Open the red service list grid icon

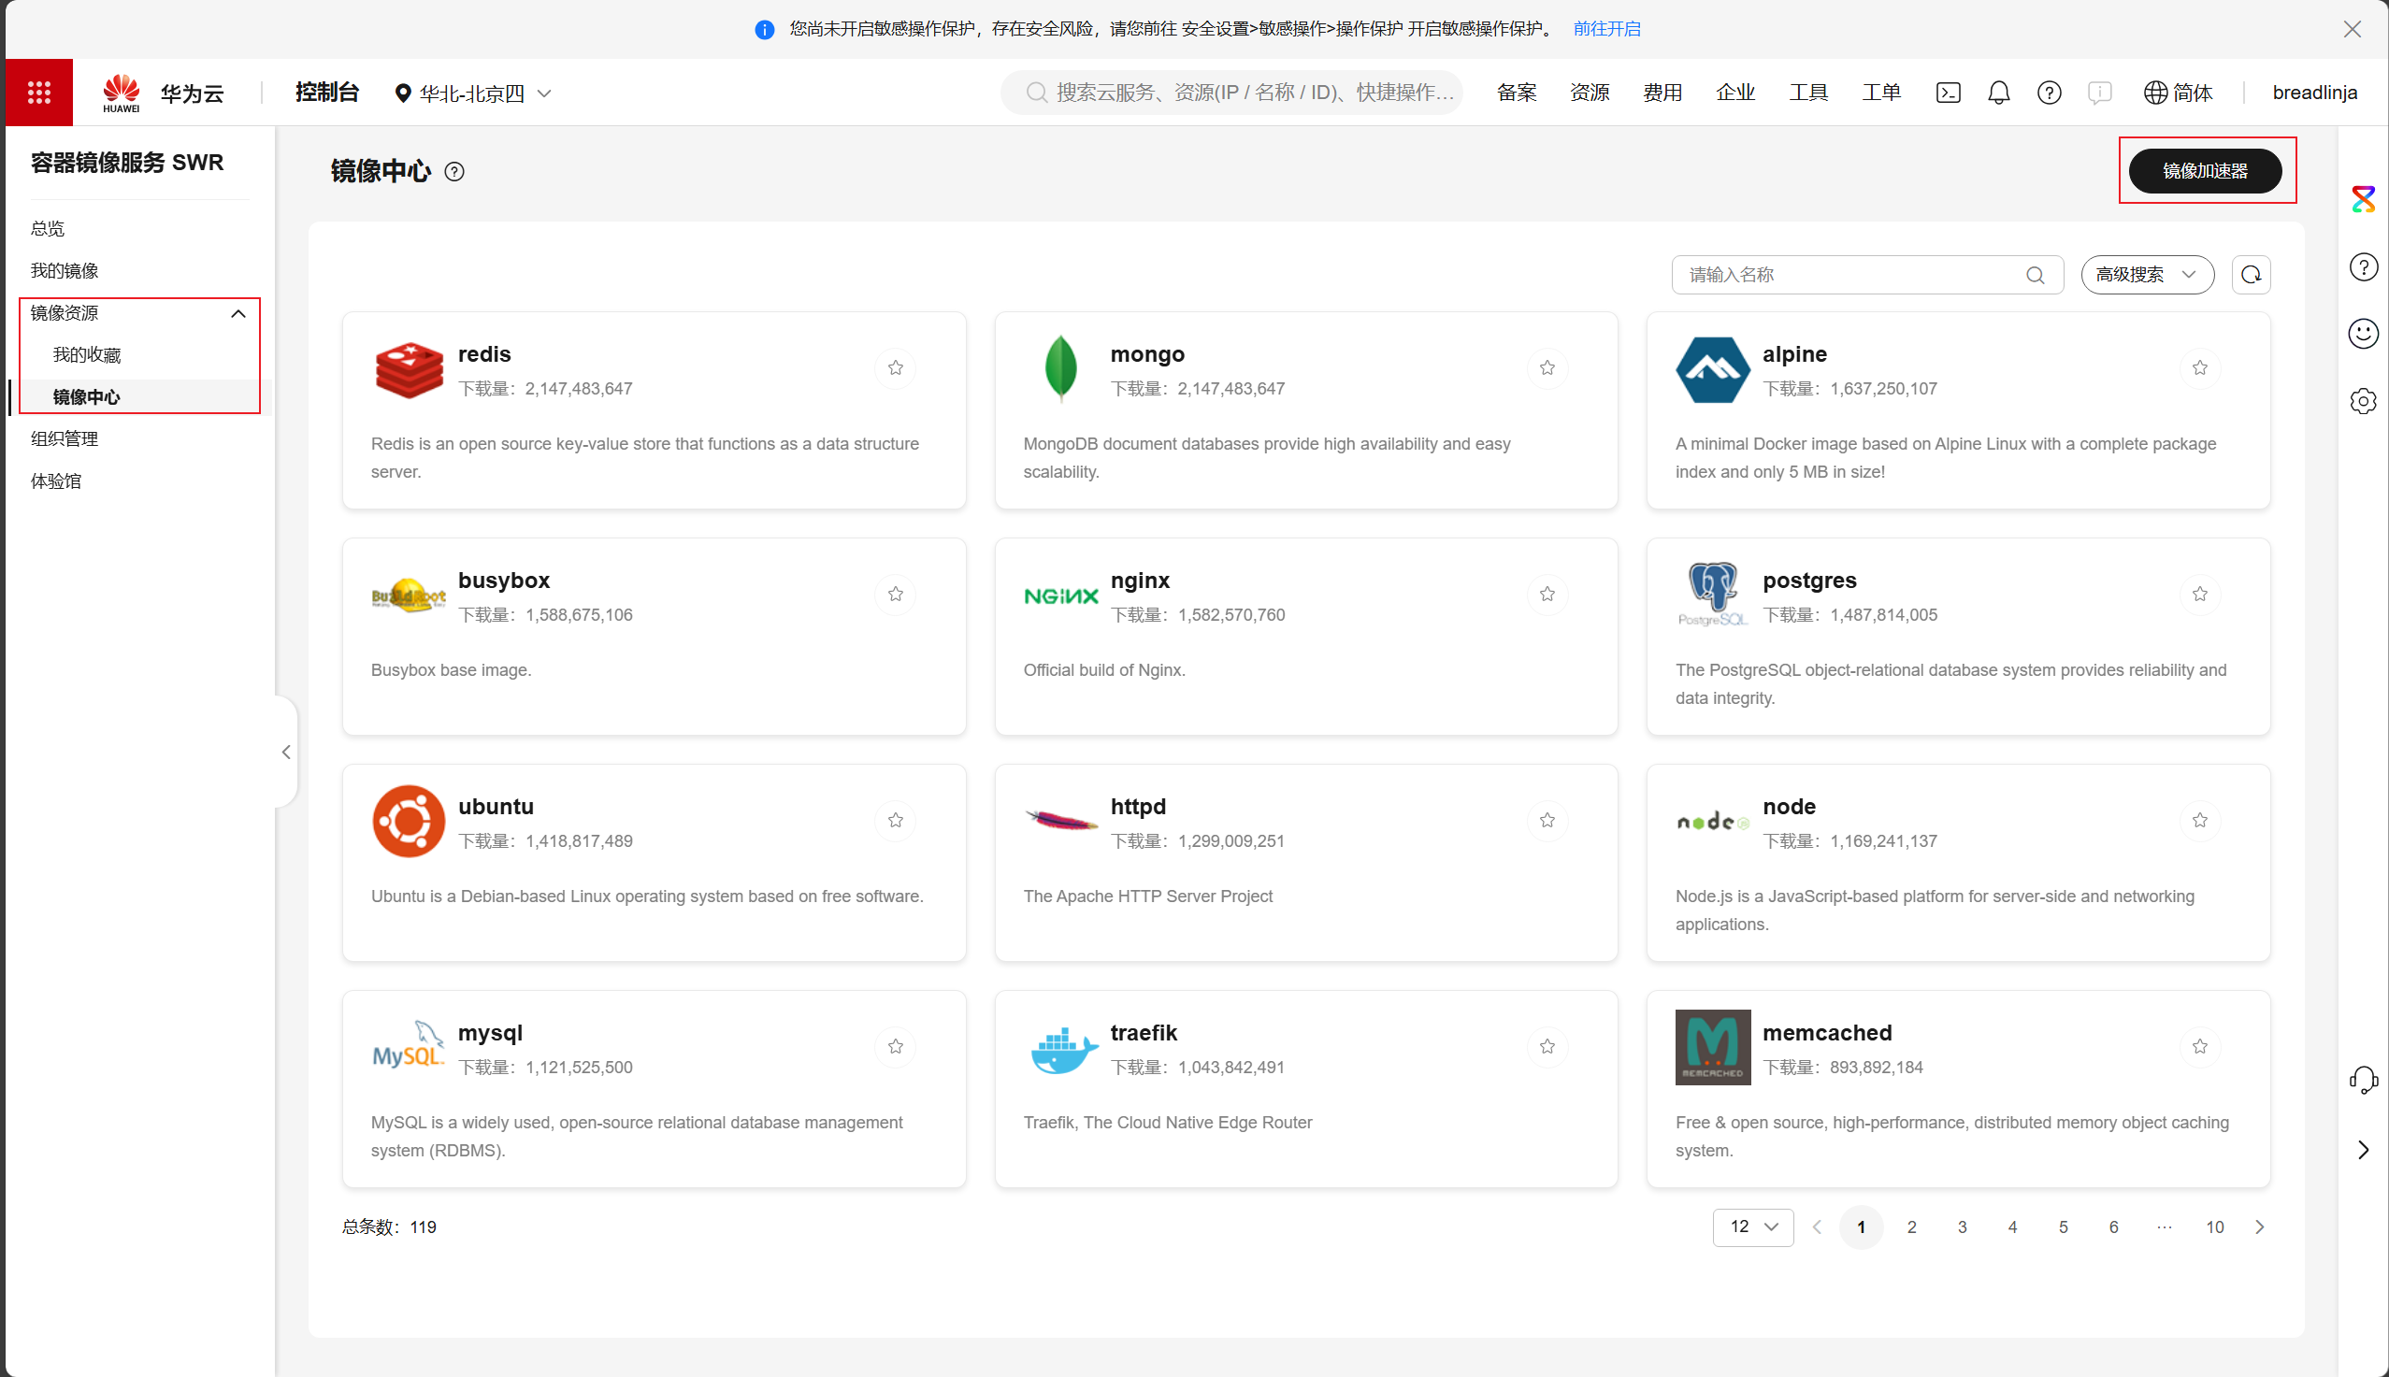tap(38, 93)
